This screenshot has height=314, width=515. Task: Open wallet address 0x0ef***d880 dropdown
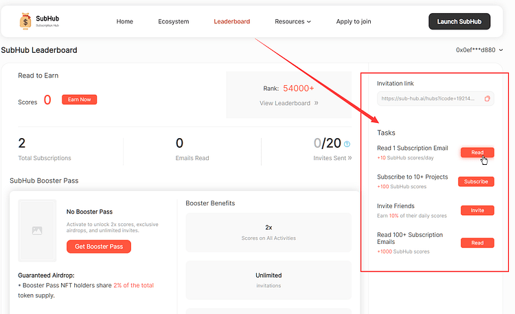click(479, 50)
